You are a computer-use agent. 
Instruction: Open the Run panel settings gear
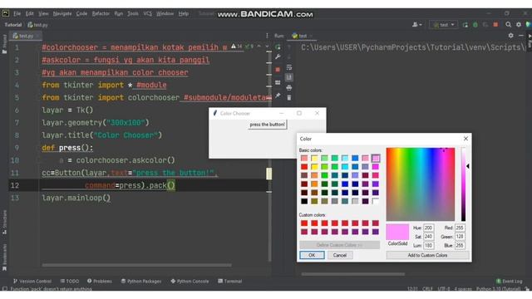click(x=511, y=36)
